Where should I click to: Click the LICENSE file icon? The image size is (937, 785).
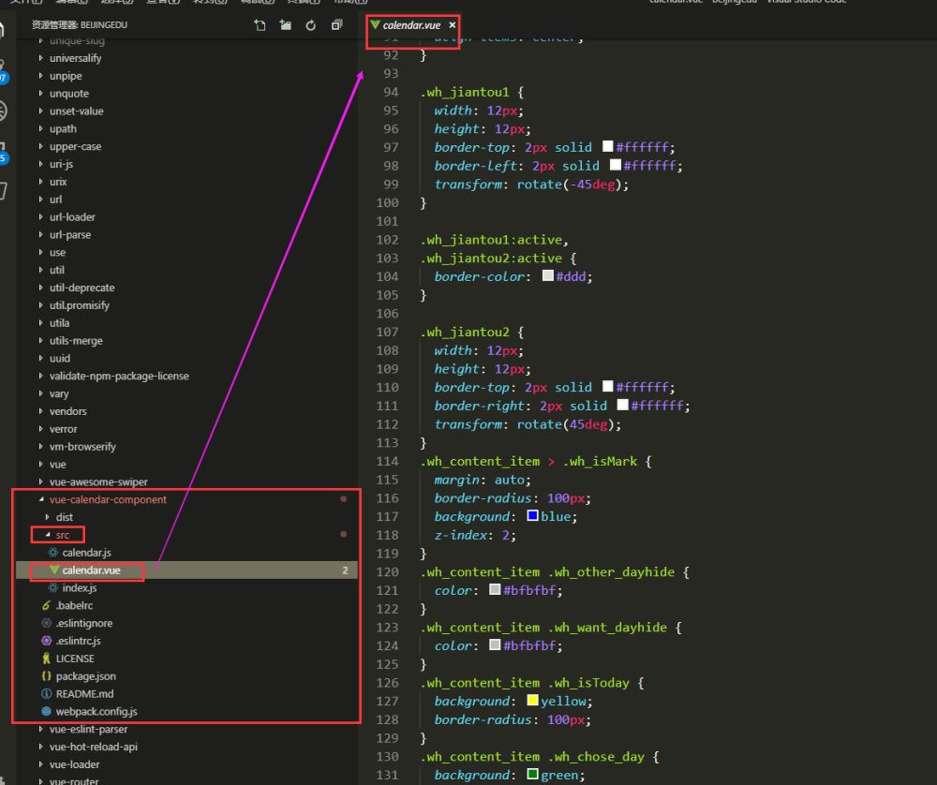(46, 659)
